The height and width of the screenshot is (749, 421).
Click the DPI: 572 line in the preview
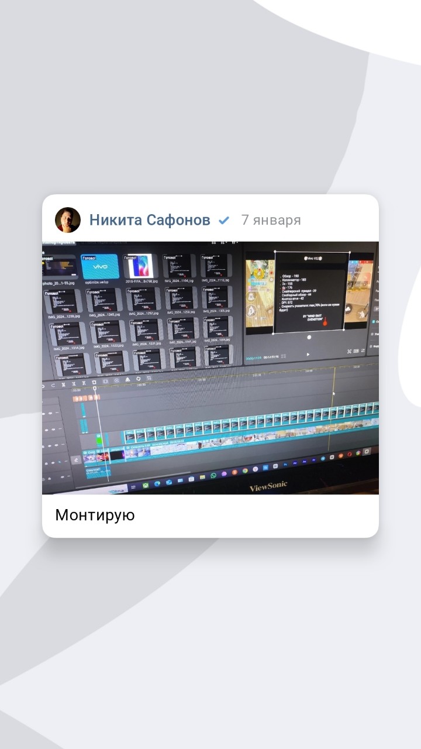pyautogui.click(x=287, y=303)
